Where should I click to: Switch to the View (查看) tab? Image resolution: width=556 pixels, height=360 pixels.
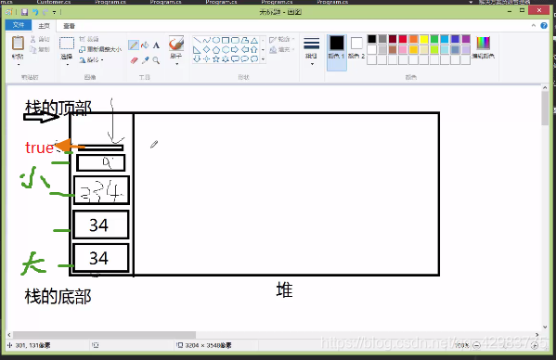coord(69,26)
